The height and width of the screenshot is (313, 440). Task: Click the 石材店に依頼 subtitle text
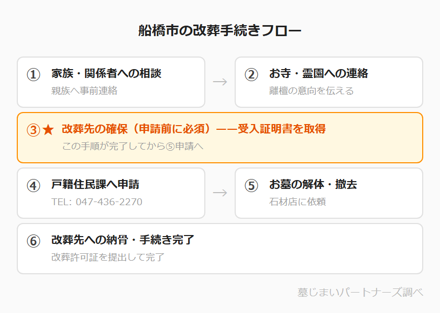coord(298,202)
